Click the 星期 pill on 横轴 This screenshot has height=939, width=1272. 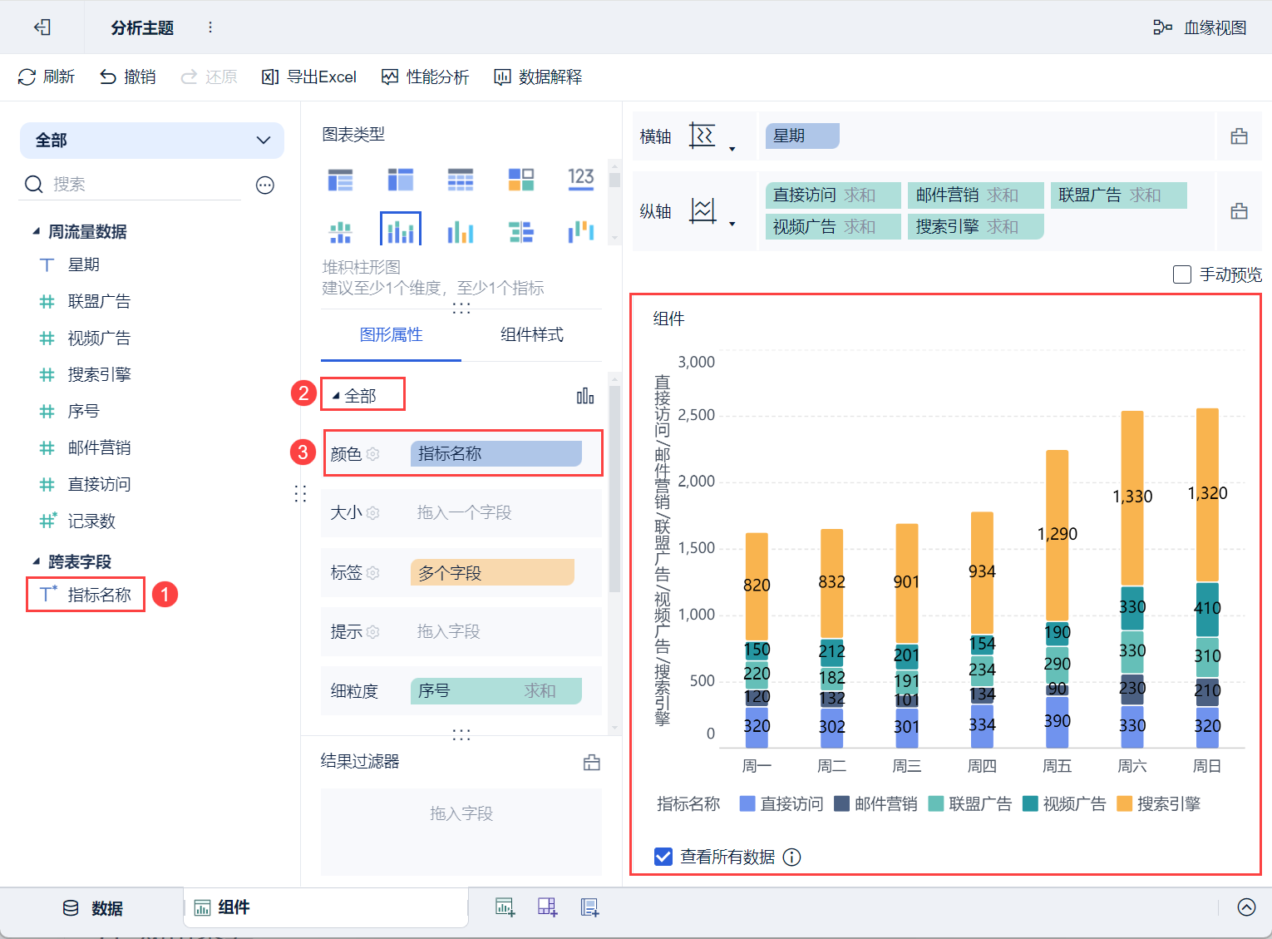(x=802, y=136)
